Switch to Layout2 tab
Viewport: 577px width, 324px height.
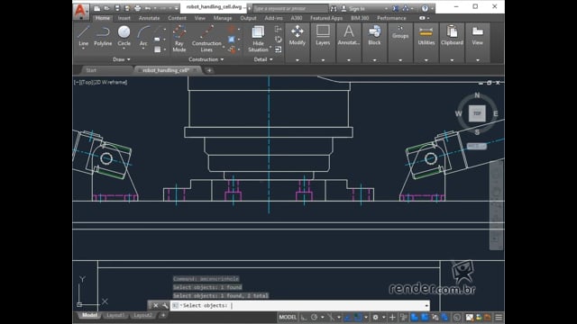142,315
